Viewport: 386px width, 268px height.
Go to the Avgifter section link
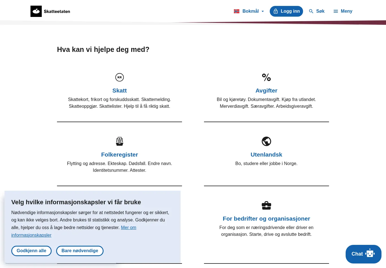pyautogui.click(x=266, y=91)
